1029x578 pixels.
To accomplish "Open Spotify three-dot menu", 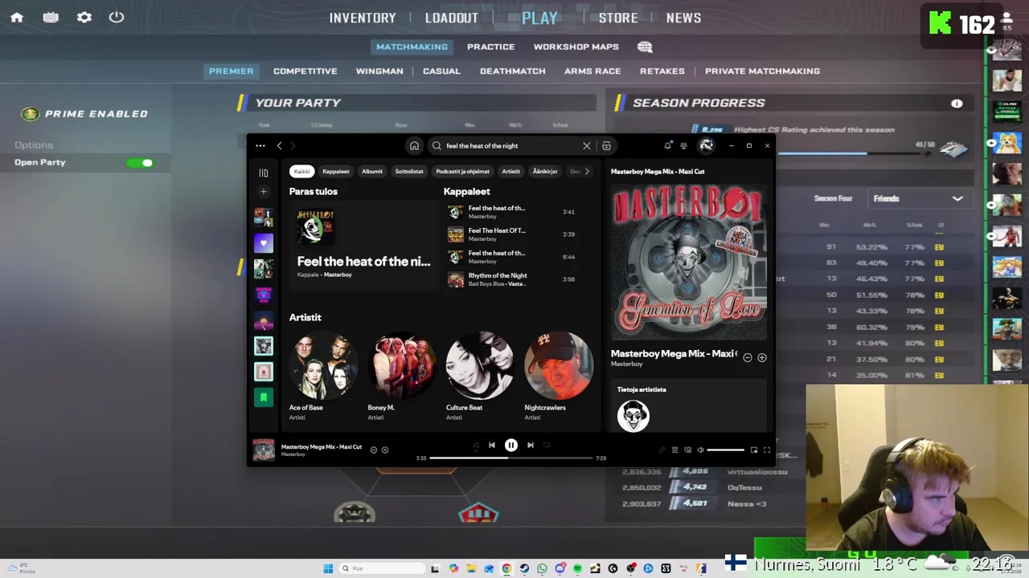I will [260, 146].
